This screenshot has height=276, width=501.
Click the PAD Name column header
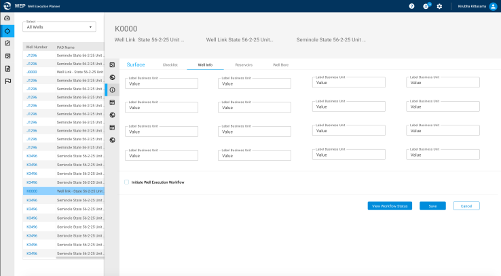coord(66,47)
